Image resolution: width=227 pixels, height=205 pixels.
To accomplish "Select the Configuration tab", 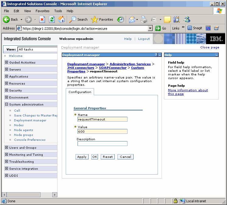I will tap(80, 92).
